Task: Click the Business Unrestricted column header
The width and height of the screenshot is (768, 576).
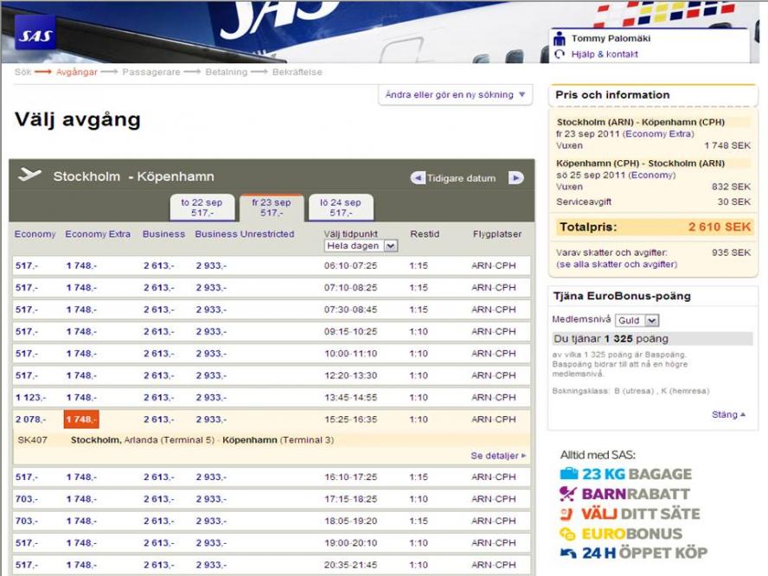Action: click(245, 234)
